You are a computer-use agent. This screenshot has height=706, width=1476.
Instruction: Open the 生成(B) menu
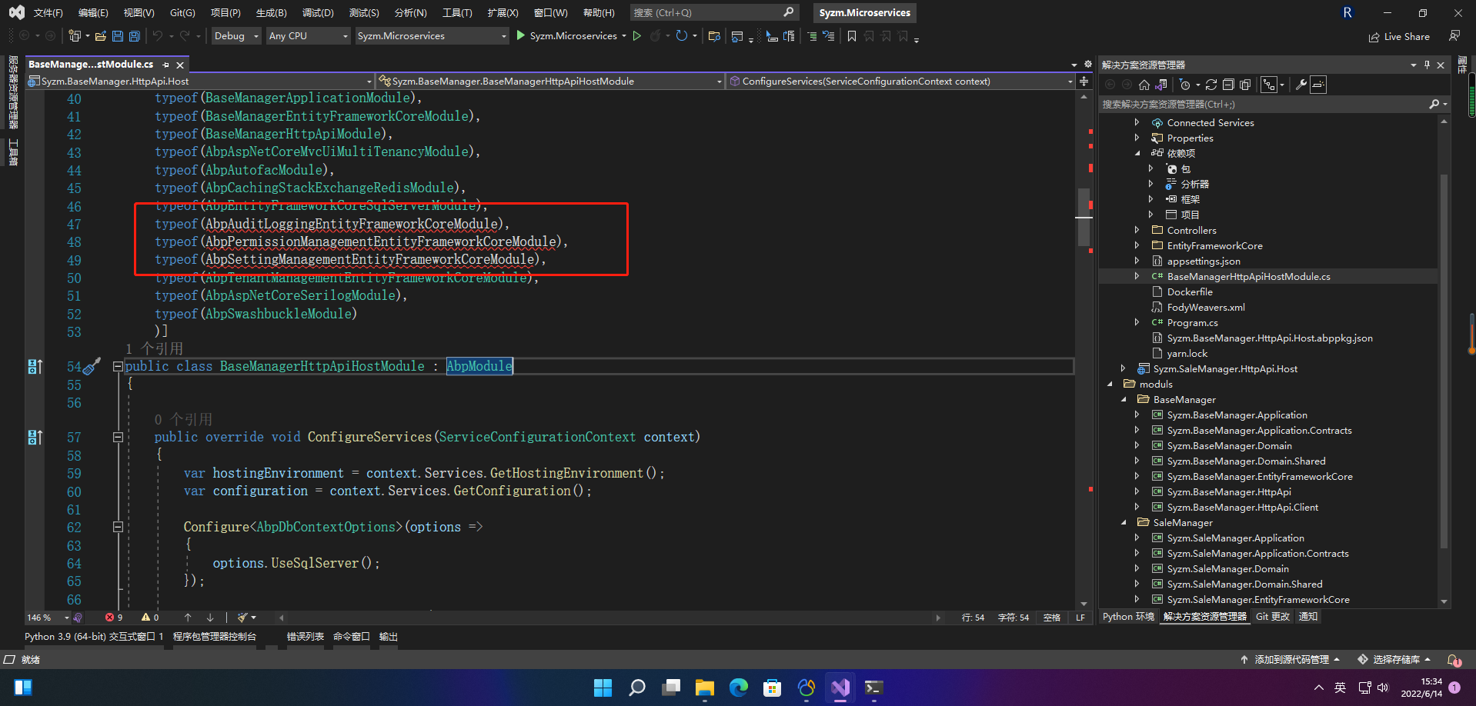click(x=271, y=13)
